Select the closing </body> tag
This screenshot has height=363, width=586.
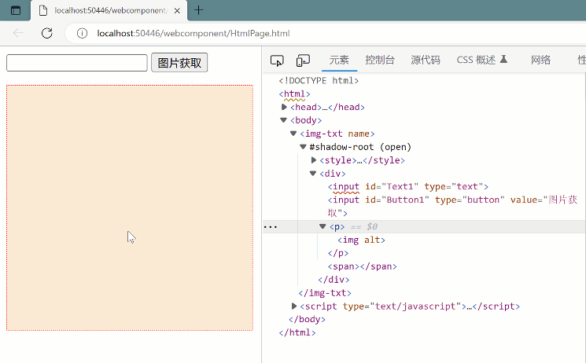coord(307,319)
